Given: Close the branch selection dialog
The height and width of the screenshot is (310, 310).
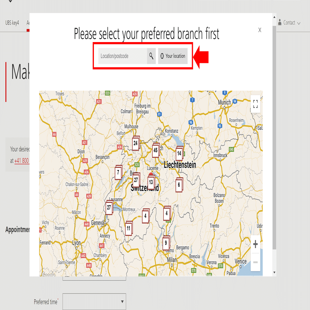Looking at the screenshot, I should click(x=260, y=30).
